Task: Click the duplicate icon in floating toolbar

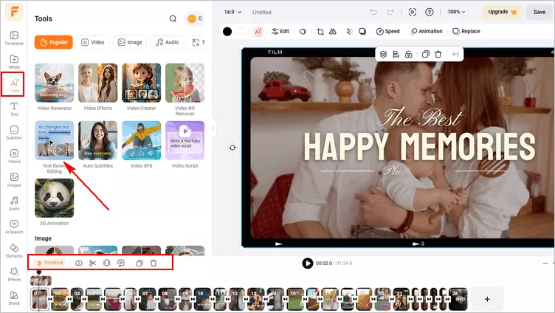Action: pyautogui.click(x=425, y=54)
